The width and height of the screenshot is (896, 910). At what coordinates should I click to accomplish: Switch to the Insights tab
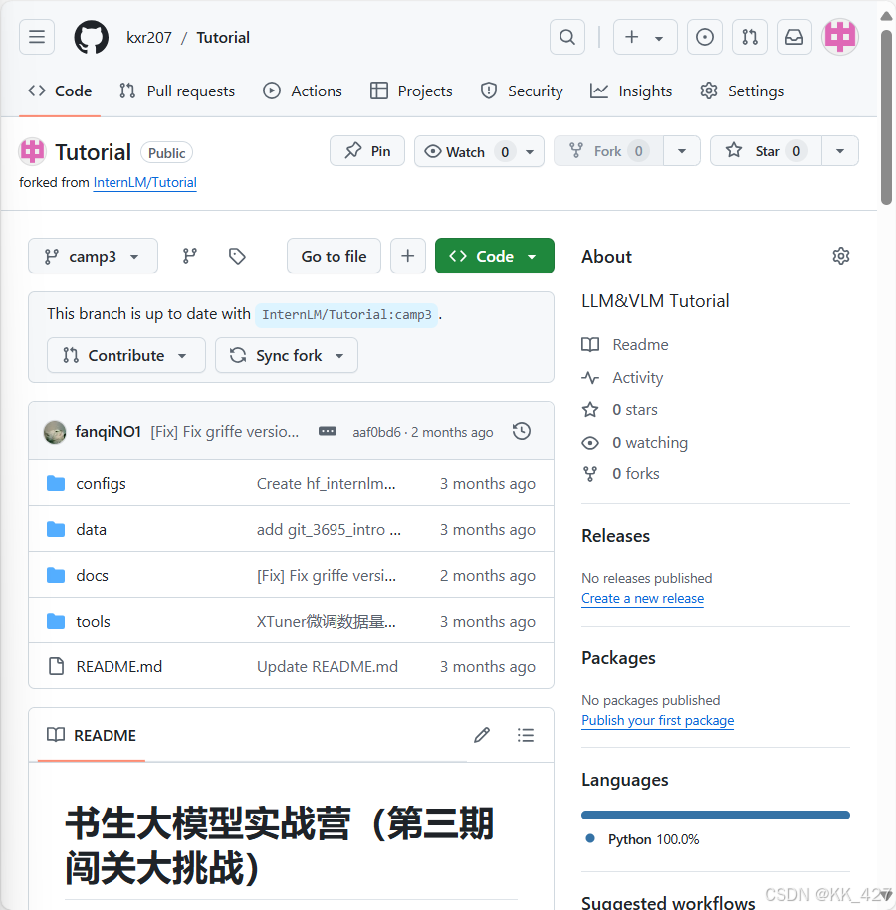click(x=631, y=91)
